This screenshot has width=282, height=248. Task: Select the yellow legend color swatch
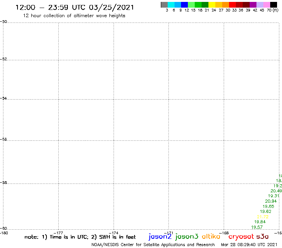tap(212, 5)
